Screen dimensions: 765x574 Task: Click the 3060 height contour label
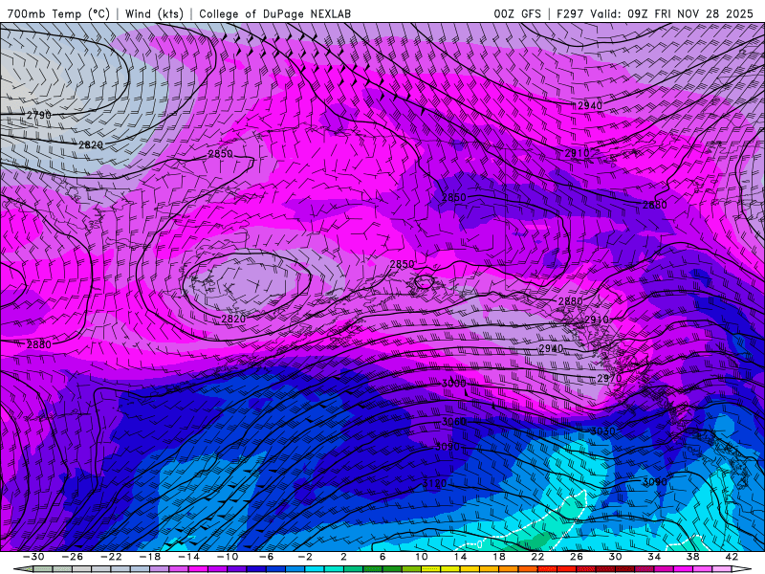click(453, 422)
